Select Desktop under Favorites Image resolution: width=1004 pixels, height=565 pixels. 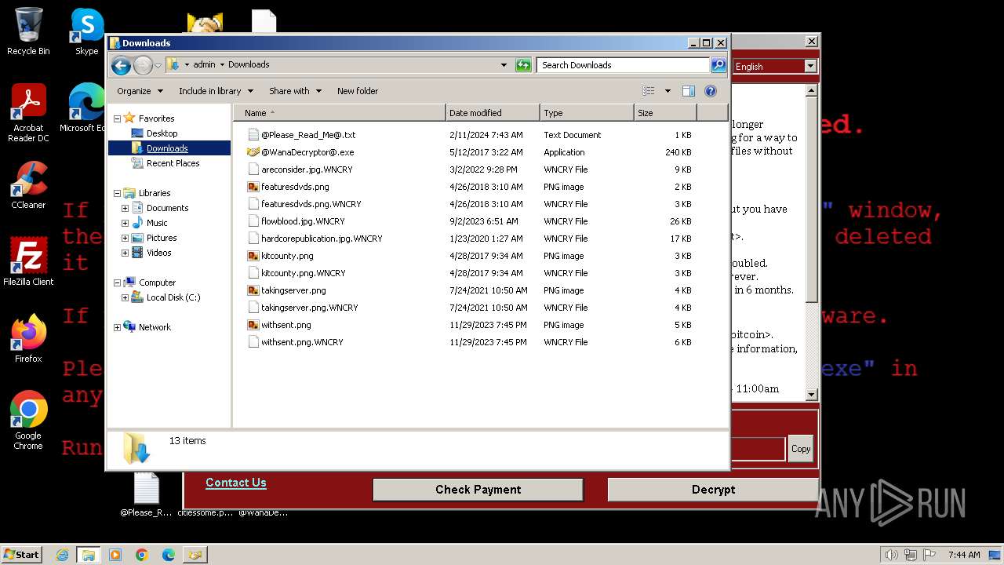[x=162, y=133]
